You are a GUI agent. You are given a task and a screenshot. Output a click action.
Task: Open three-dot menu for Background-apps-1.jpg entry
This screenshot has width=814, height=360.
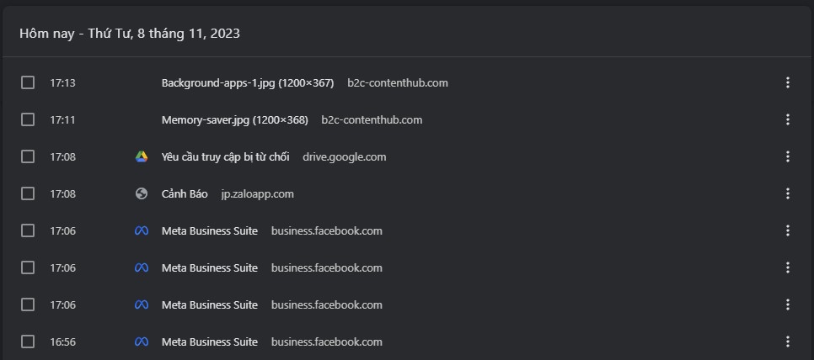pos(788,82)
